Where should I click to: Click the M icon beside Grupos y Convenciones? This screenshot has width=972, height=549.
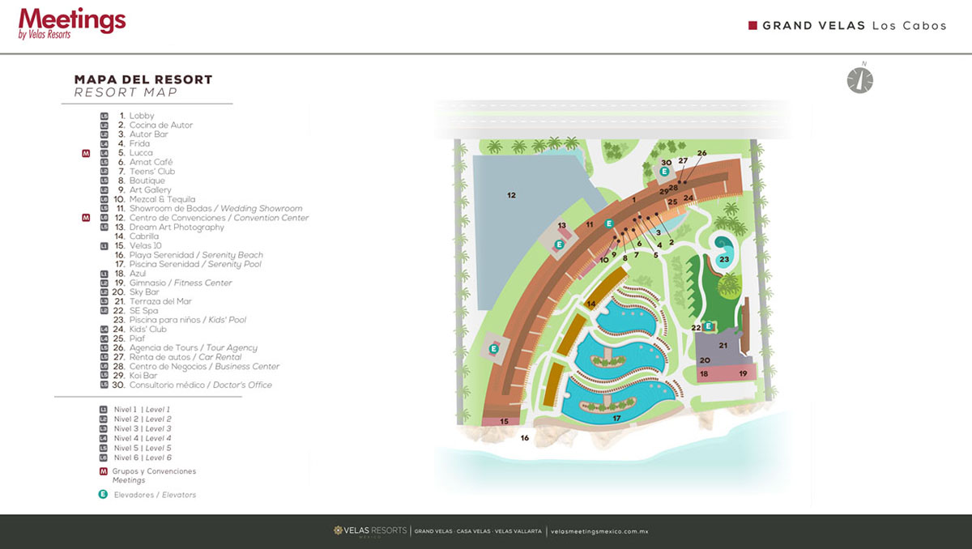pyautogui.click(x=103, y=471)
